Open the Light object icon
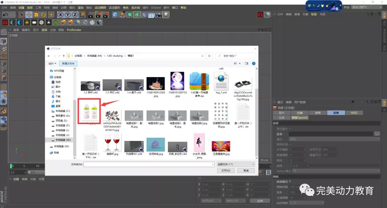 (166, 15)
